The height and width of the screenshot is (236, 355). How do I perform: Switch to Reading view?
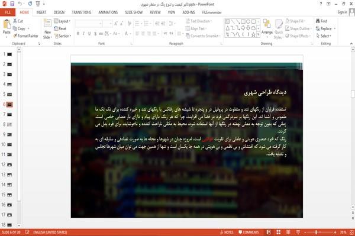pos(288,232)
